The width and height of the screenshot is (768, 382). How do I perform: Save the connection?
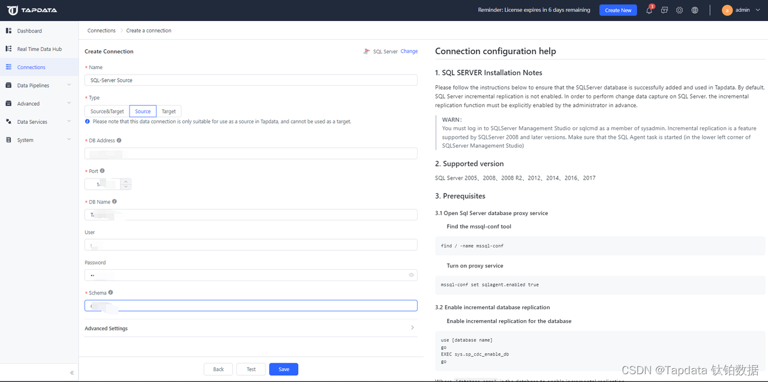point(284,369)
